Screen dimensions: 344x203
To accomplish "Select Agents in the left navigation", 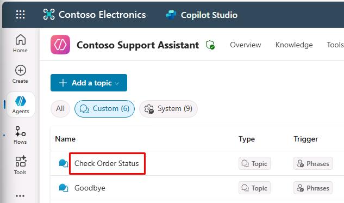I will click(x=21, y=104).
